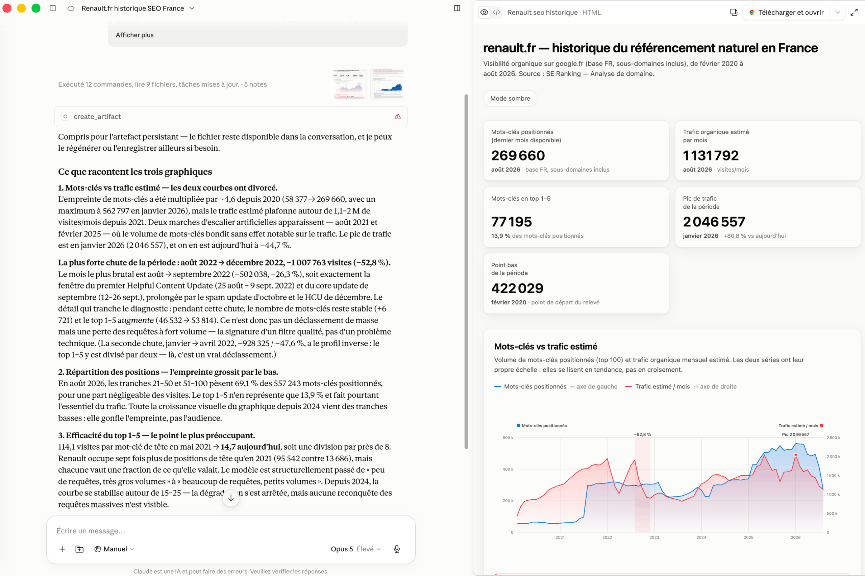Switch to artifact preview eye view
The width and height of the screenshot is (865, 576).
pyautogui.click(x=485, y=12)
